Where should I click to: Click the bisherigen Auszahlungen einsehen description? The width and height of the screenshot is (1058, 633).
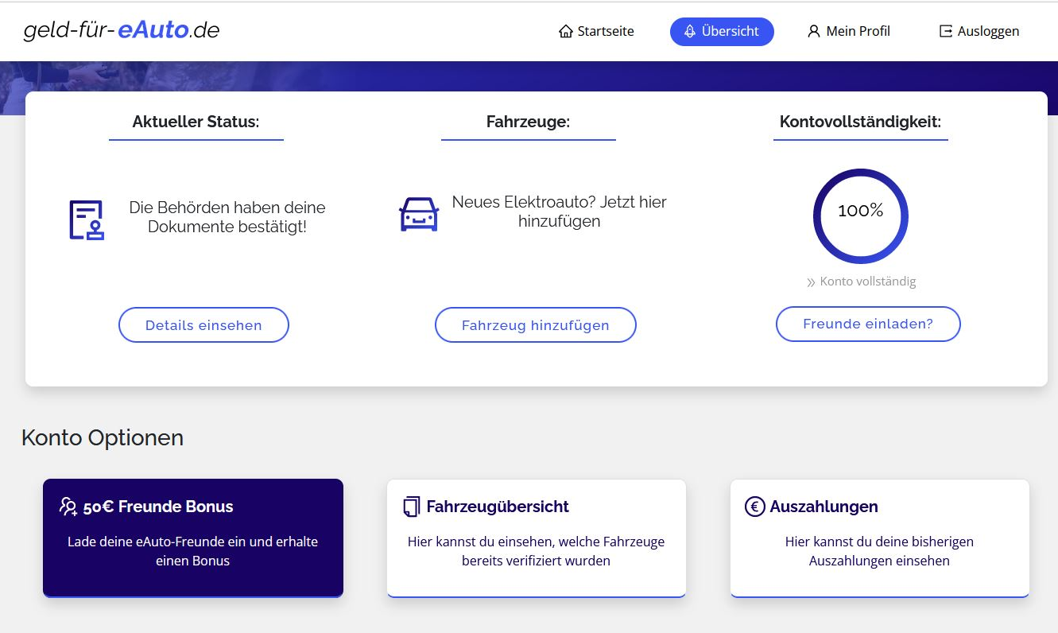(x=880, y=551)
